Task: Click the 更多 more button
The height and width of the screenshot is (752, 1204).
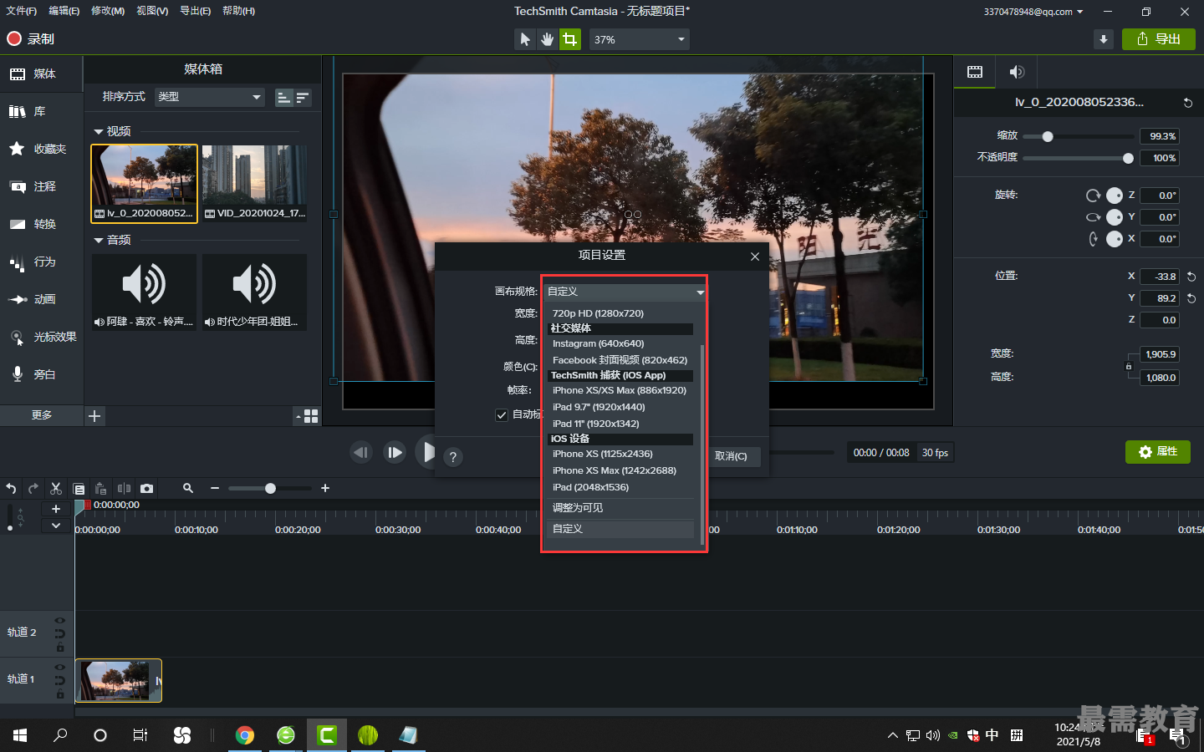Action: [42, 415]
